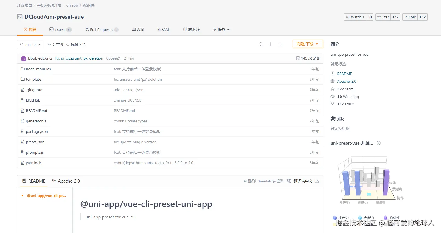This screenshot has width=441, height=233.
Task: Click the star icon next to 322 Stars
Action: pyautogui.click(x=333, y=89)
